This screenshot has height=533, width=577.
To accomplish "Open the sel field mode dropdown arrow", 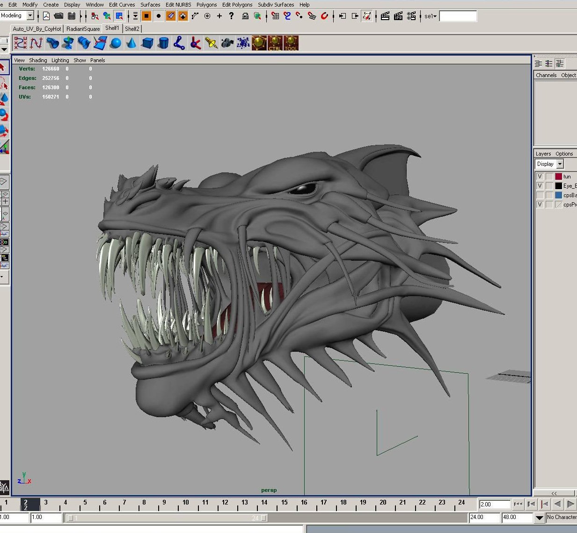I will 435,16.
